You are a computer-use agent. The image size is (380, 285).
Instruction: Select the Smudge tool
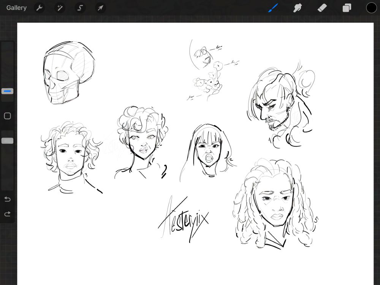(298, 8)
